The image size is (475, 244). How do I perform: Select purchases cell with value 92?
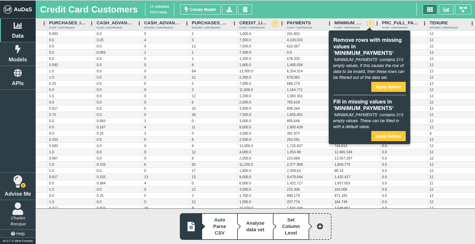coord(214,165)
